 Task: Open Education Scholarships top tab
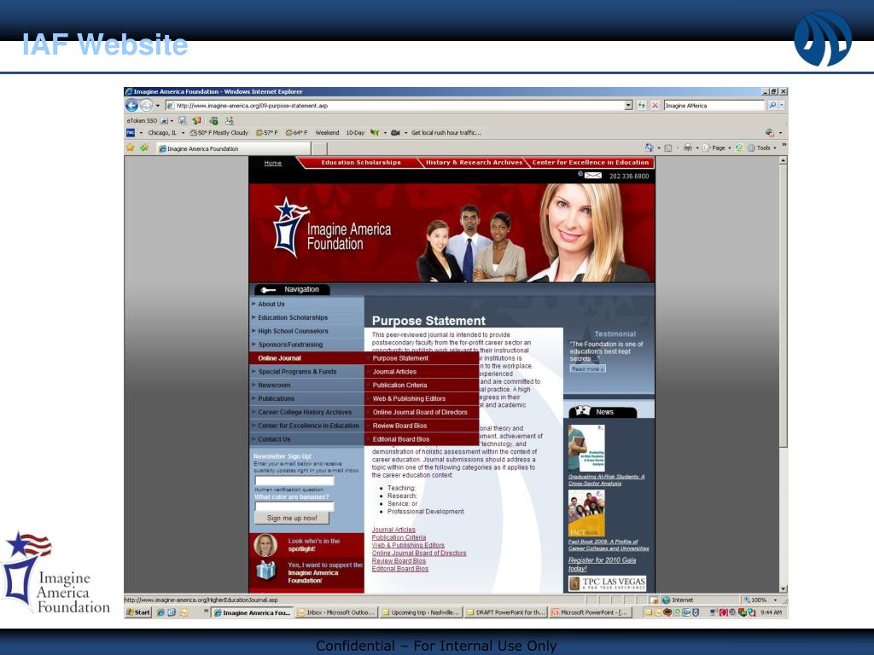pyautogui.click(x=361, y=163)
